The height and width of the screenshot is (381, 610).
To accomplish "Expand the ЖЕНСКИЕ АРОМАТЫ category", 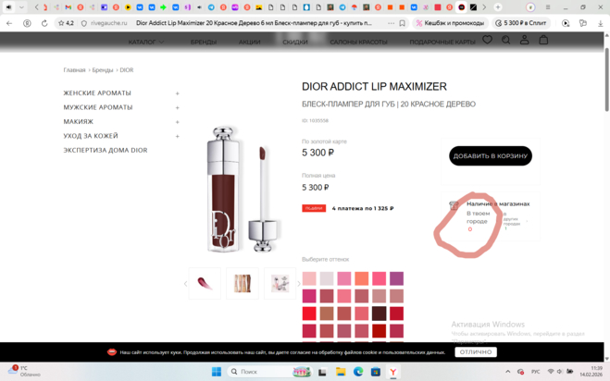I will [x=177, y=93].
